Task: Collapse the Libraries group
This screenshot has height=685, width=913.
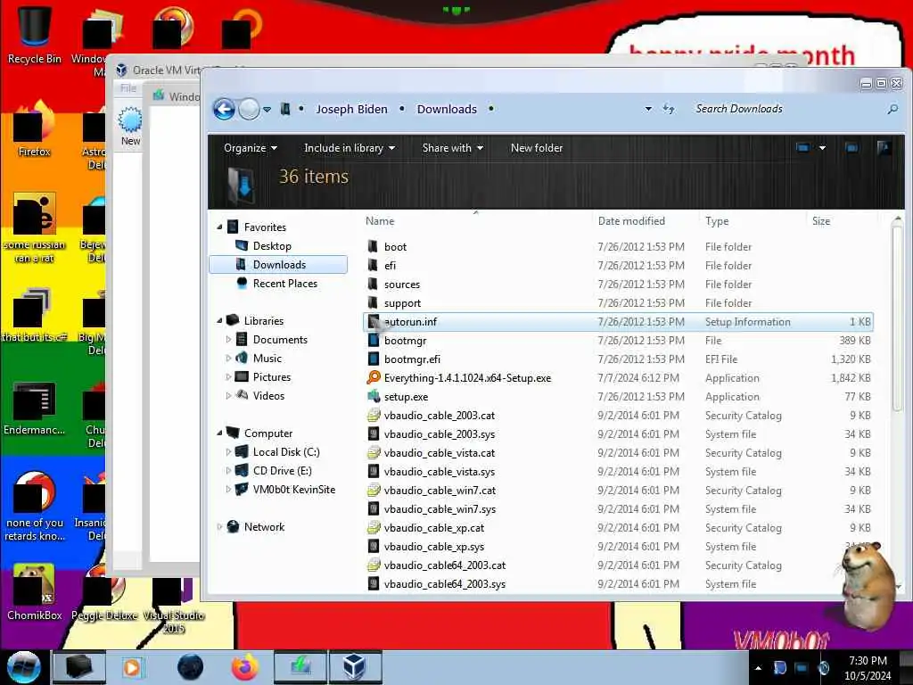Action: coord(219,321)
